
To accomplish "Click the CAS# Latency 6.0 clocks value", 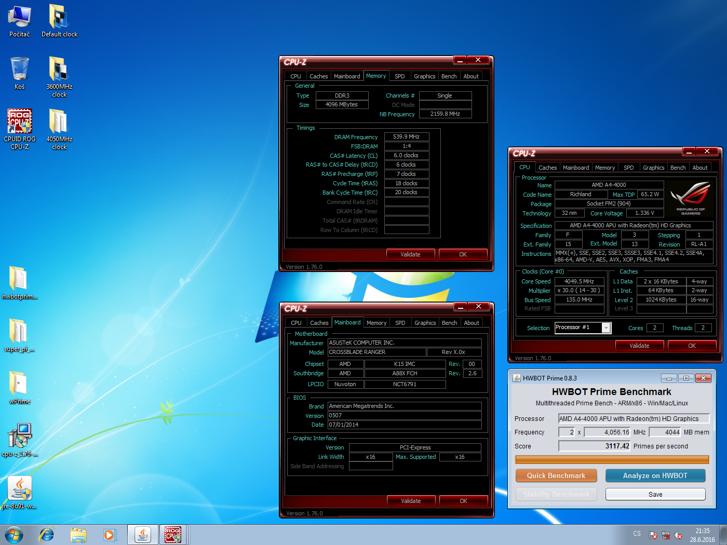I will tap(407, 155).
